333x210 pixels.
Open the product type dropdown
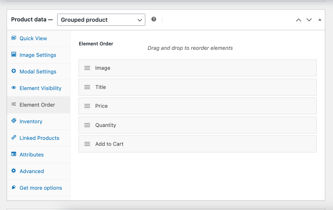[x=101, y=20]
